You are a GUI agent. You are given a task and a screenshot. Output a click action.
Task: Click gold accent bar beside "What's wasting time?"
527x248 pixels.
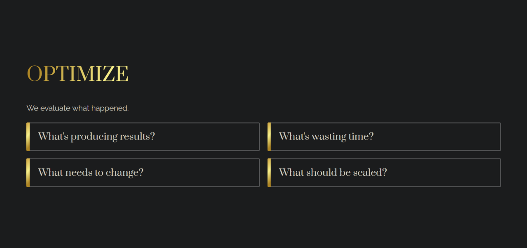tap(269, 137)
